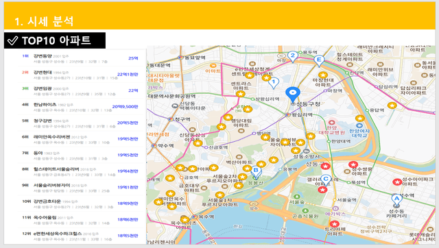Click the checkmark icon beside TOP10 아파트
The image size is (439, 248).
click(12, 41)
